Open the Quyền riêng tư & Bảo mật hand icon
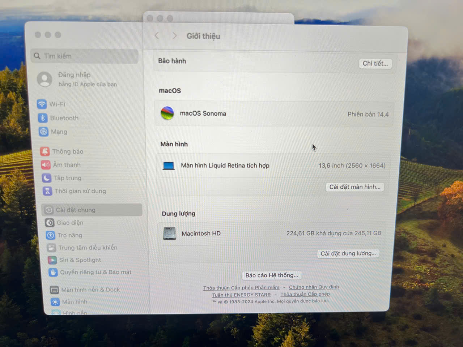The height and width of the screenshot is (347, 463). (x=53, y=272)
